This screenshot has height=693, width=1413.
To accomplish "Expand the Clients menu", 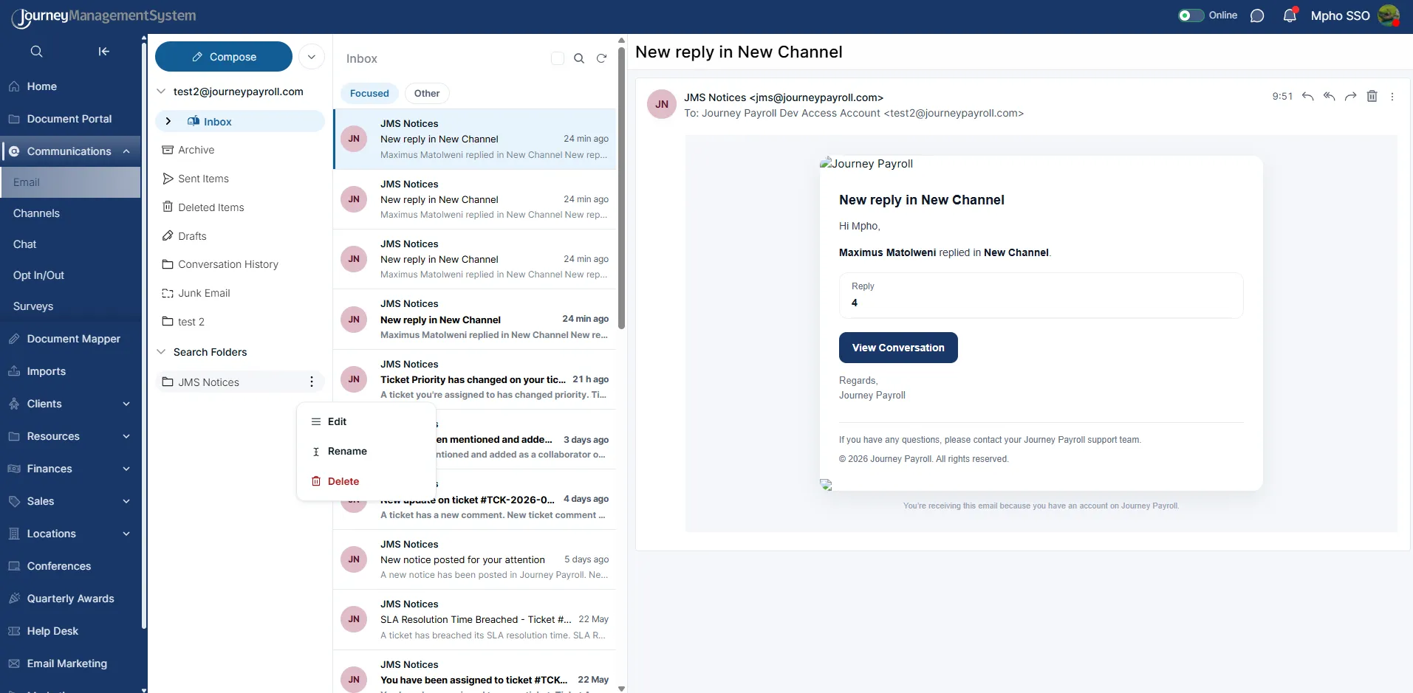I will 126,404.
